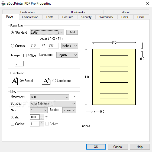Open the Auto Selected source dropdown
Image resolution: width=152 pixels, height=152 pixels.
[x=53, y=104]
